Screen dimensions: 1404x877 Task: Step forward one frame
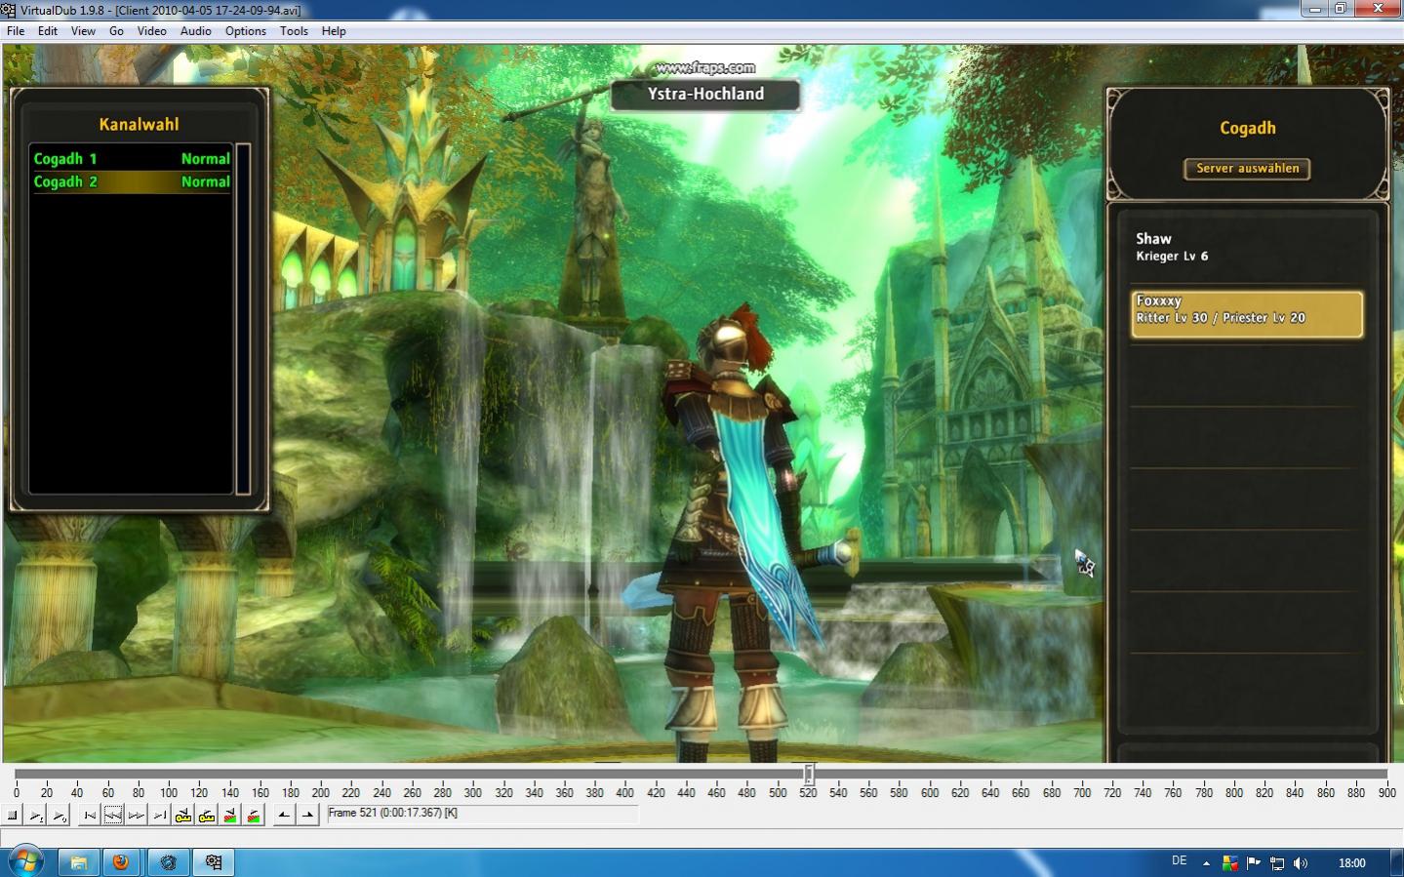(137, 815)
